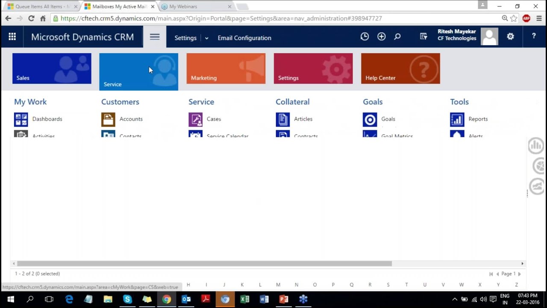Select the Sales area tile

52,68
